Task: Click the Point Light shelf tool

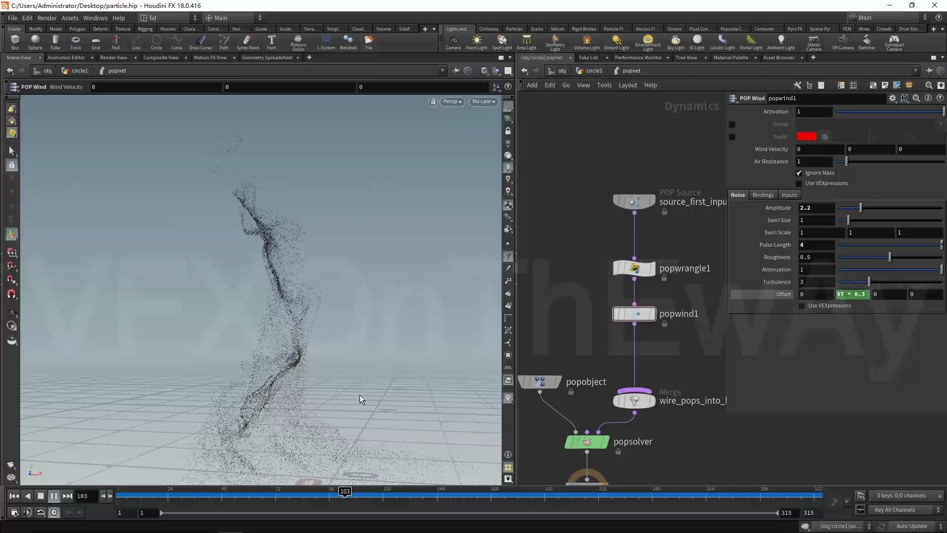Action: (x=476, y=42)
